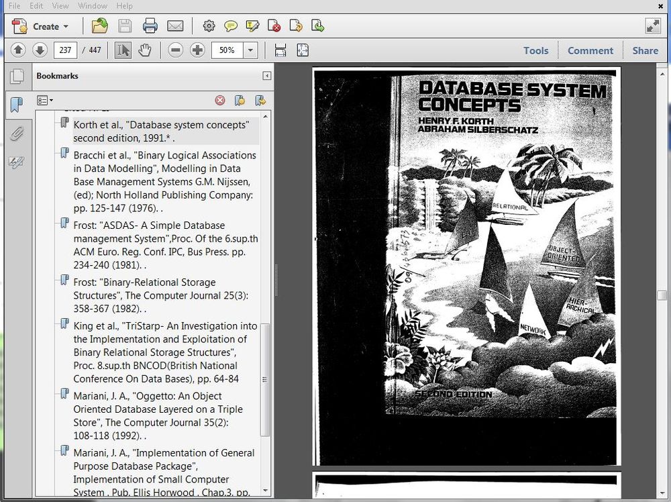Click the Create PDF icon
The height and width of the screenshot is (502, 671).
tap(19, 26)
